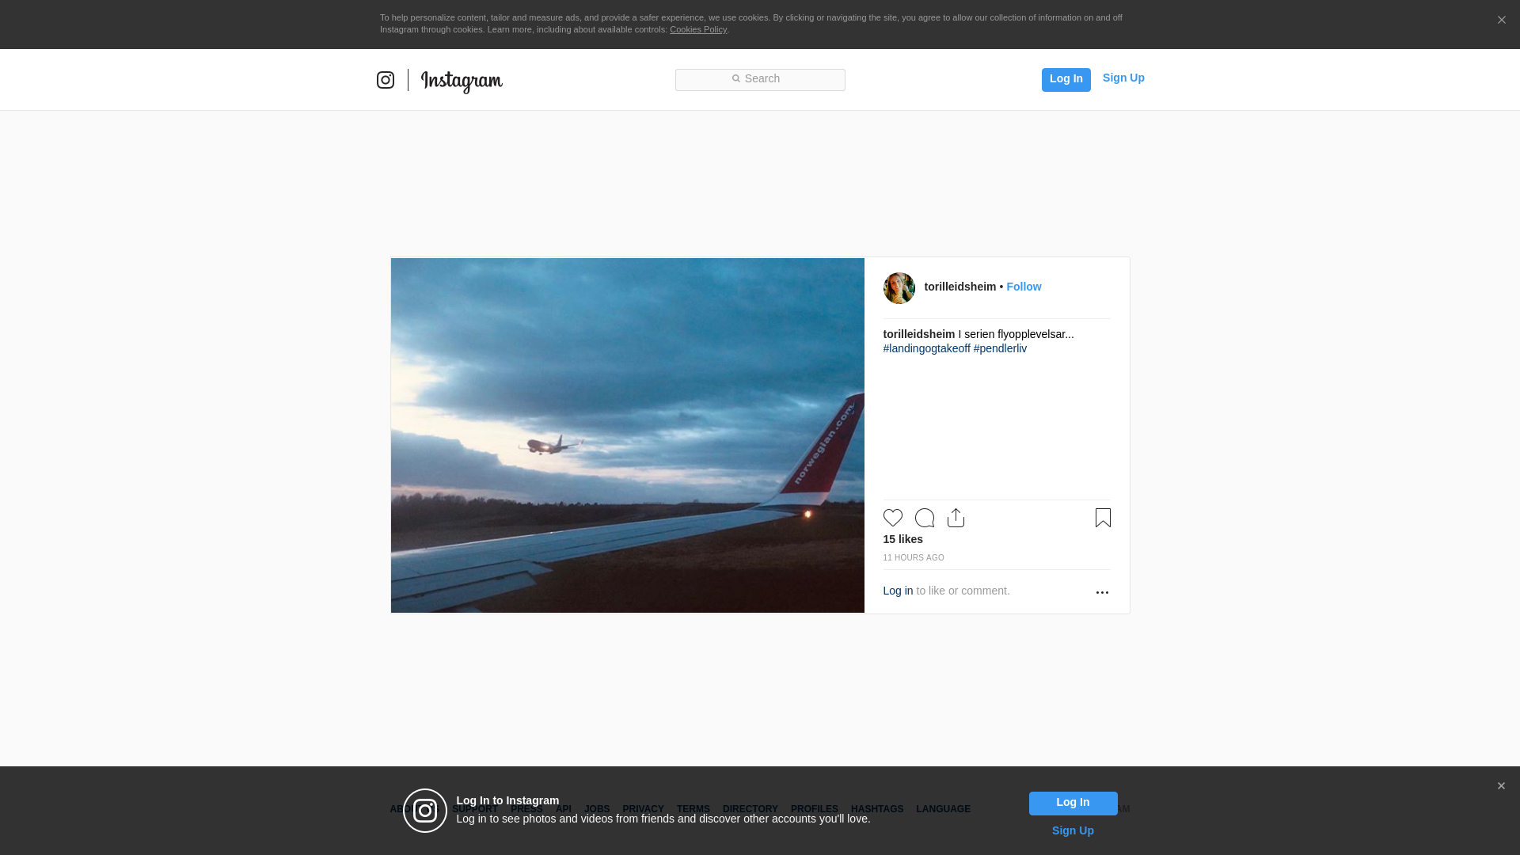This screenshot has height=855, width=1520.
Task: Dismiss the cookie notice banner
Action: pyautogui.click(x=1501, y=21)
